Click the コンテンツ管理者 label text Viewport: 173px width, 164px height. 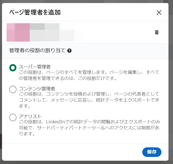37,89
